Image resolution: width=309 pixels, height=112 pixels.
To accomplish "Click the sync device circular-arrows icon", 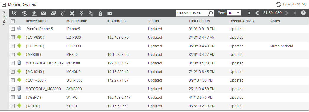I will [25, 13].
